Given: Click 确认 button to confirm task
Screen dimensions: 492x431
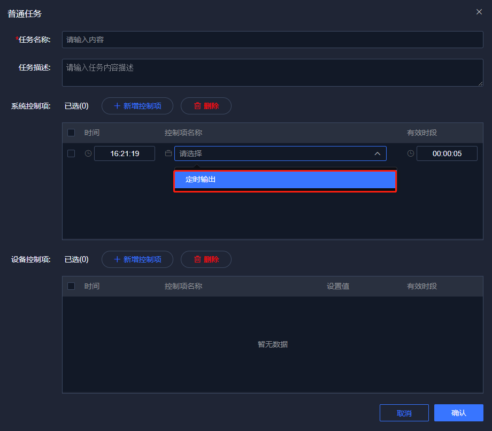Looking at the screenshot, I should tap(458, 413).
